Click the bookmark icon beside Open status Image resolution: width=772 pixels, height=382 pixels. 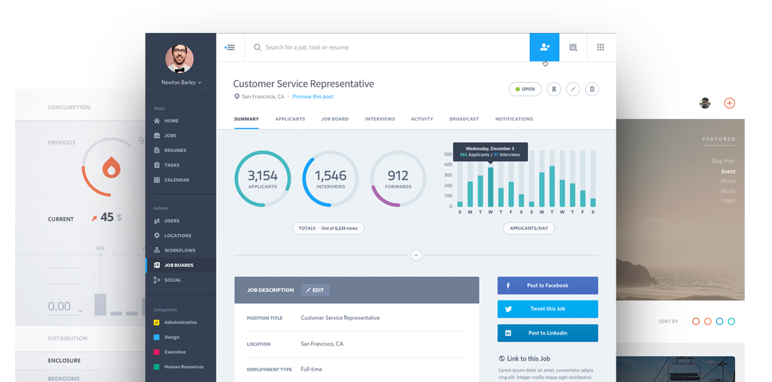click(554, 89)
